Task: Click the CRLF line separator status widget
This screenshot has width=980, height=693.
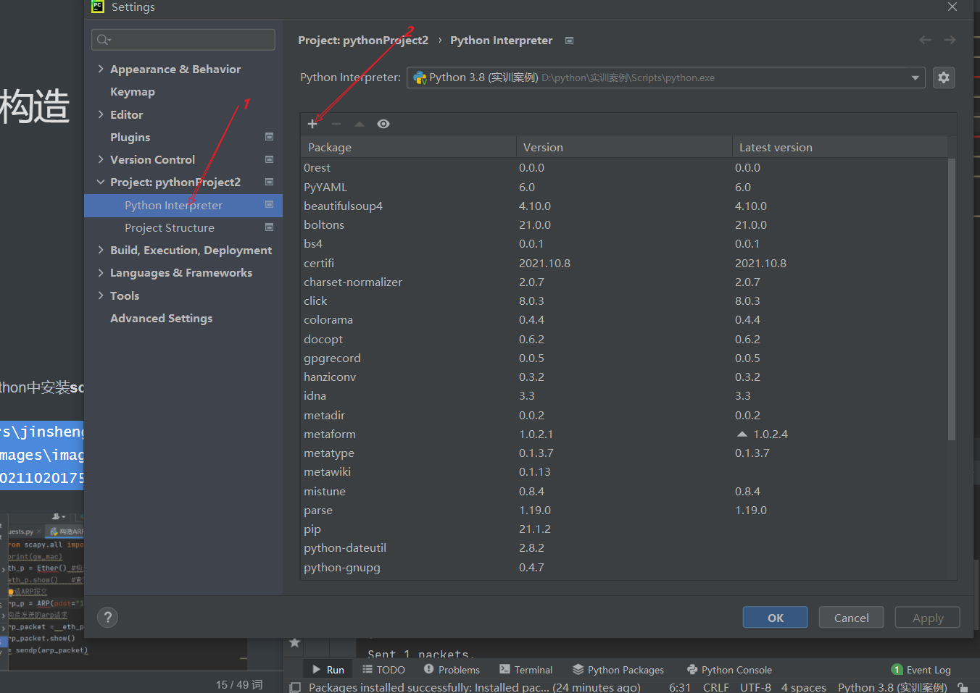Action: [x=715, y=687]
